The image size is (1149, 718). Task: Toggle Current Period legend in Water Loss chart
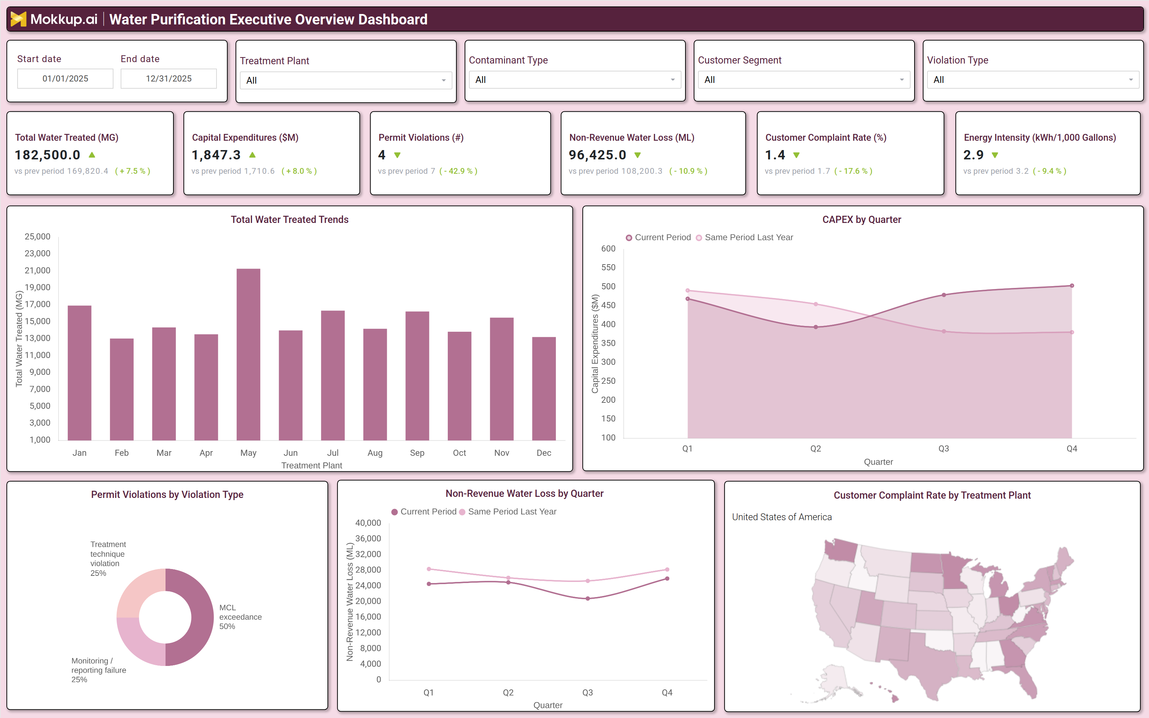424,512
